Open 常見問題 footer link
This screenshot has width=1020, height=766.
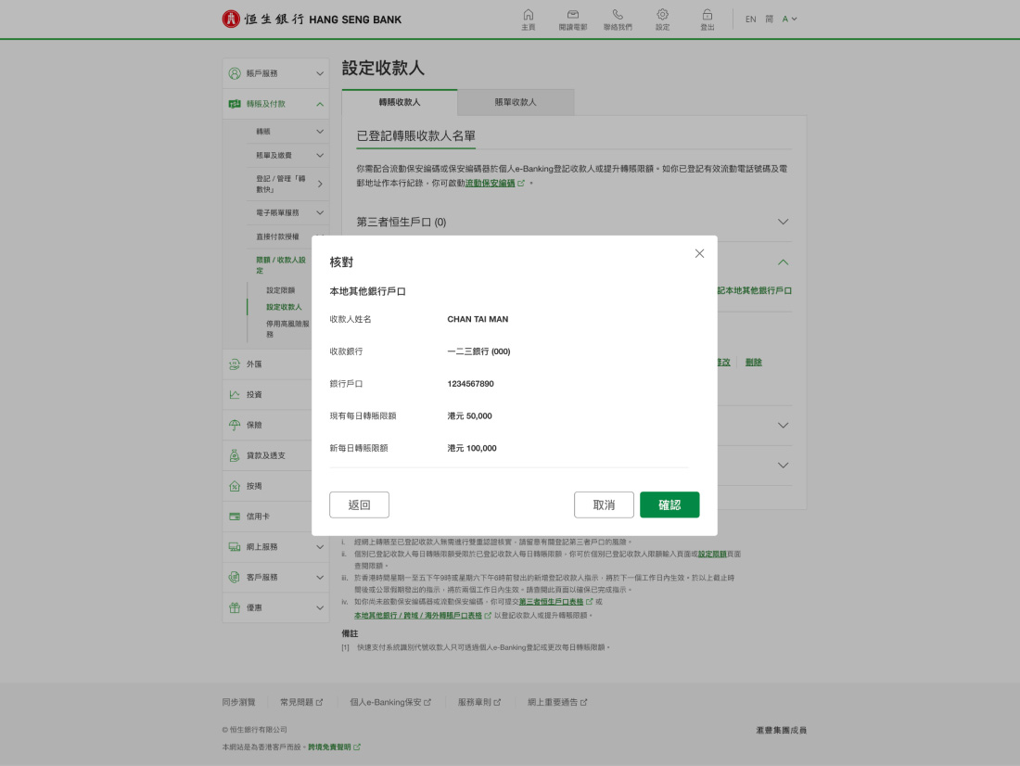tap(300, 702)
